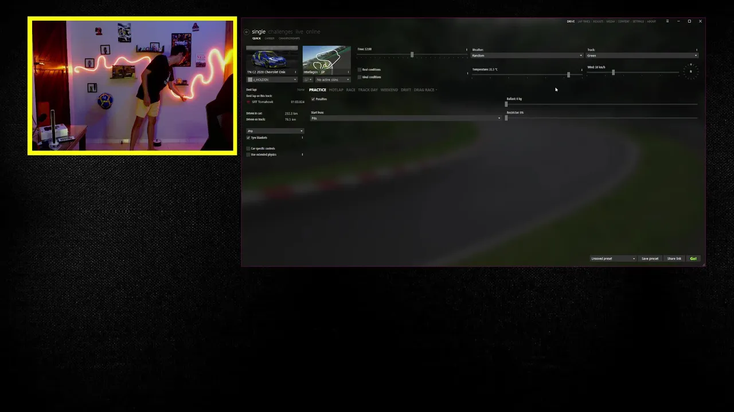Toggle the Real conditions checkbox
734x412 pixels.
click(x=360, y=70)
